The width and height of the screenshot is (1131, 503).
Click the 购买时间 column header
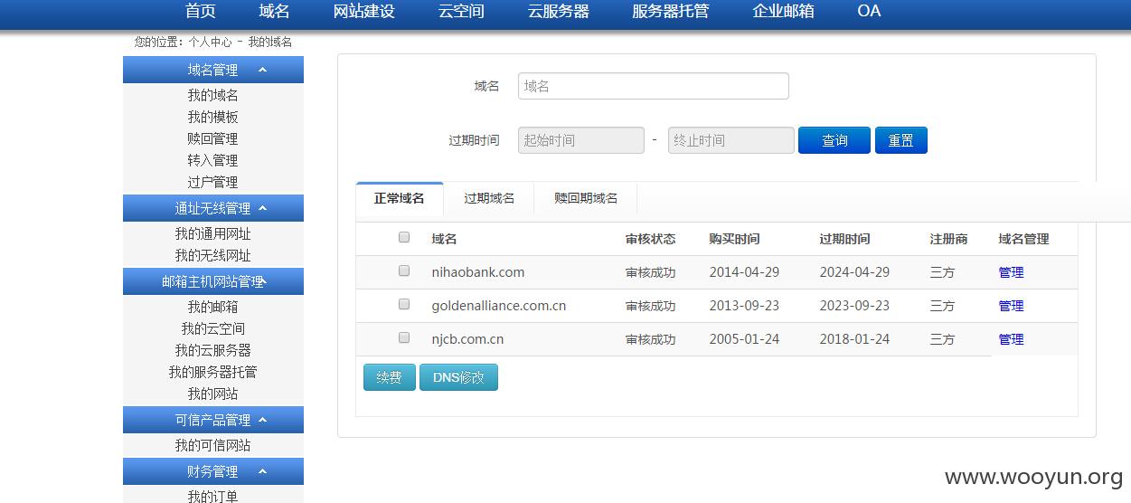[x=734, y=239]
